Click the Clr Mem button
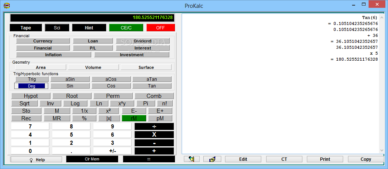This screenshot has height=169, width=388. click(x=92, y=159)
